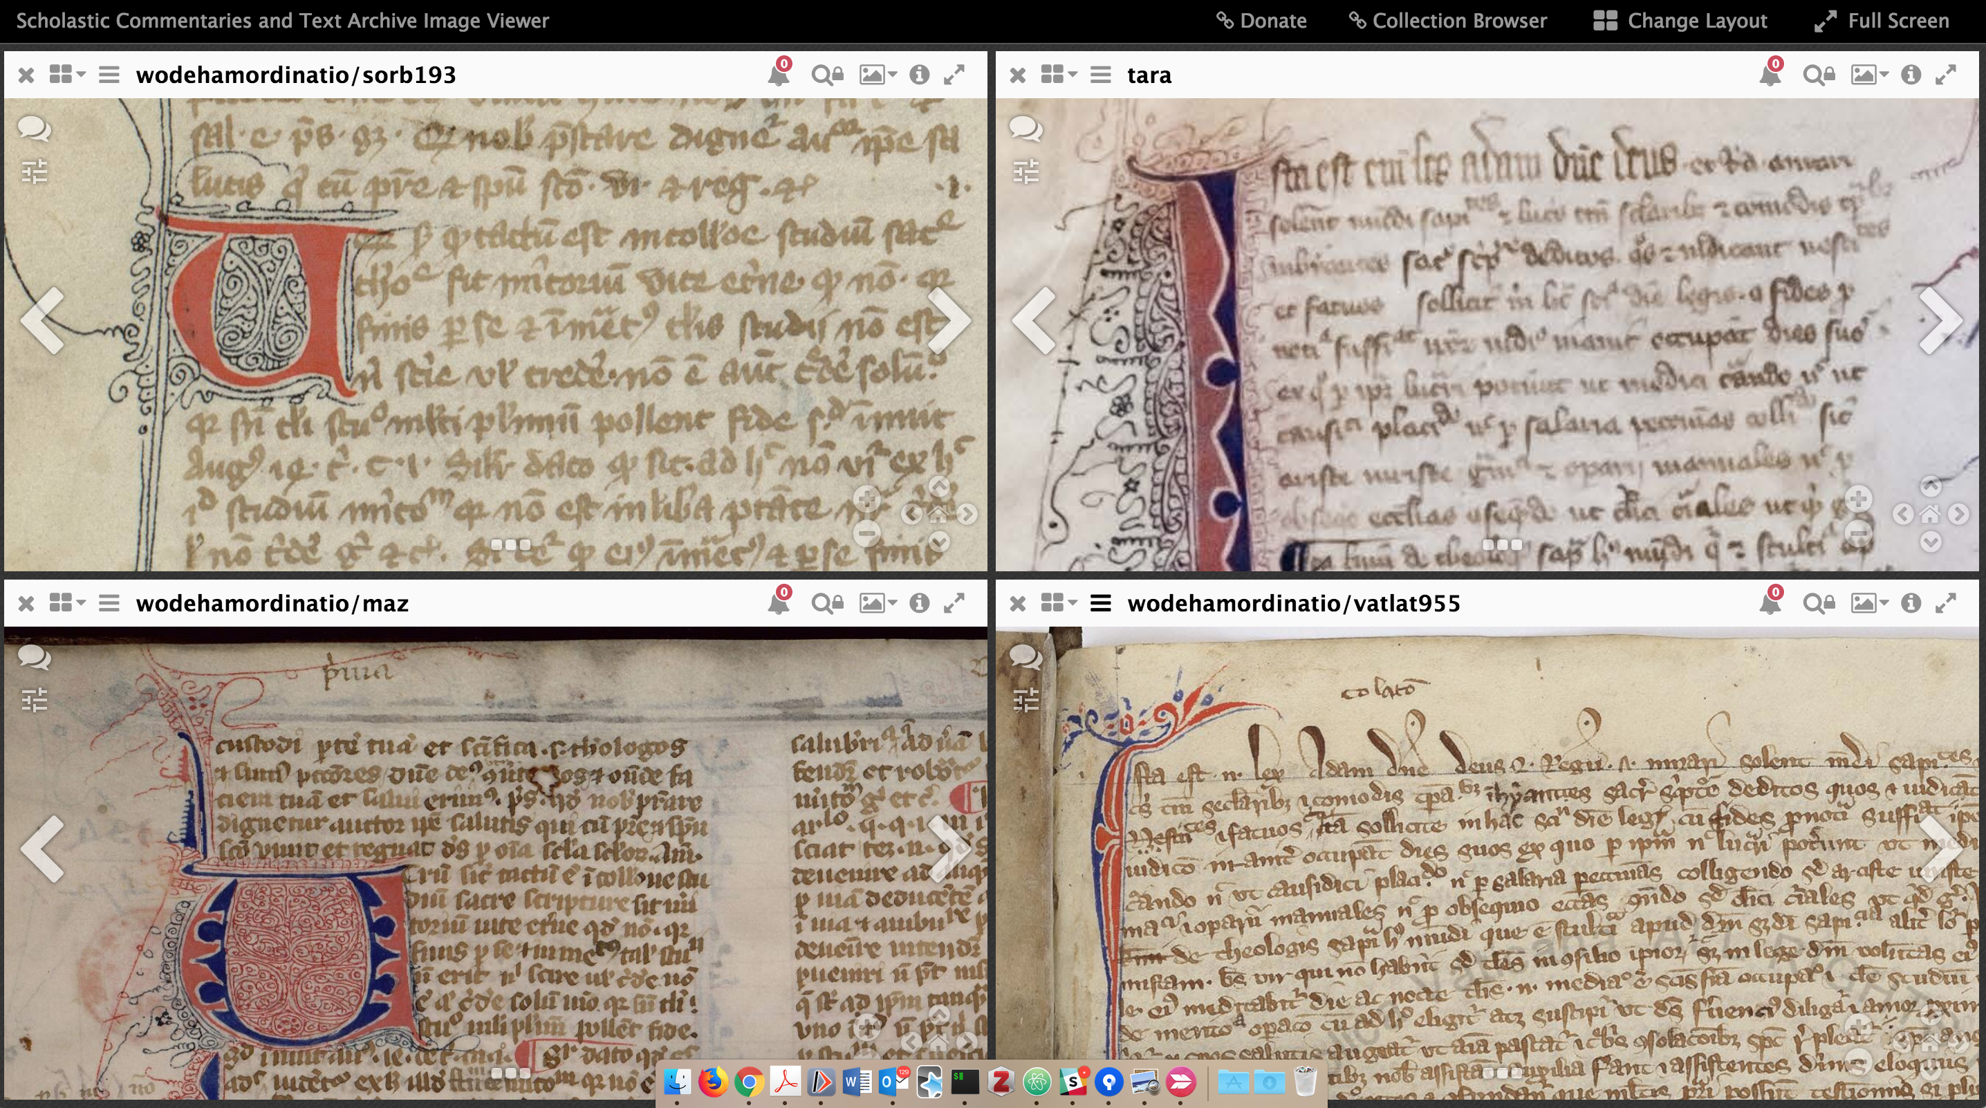The width and height of the screenshot is (1986, 1108).
Task: Toggle annotation layer in sorb193 window
Action: pos(34,129)
